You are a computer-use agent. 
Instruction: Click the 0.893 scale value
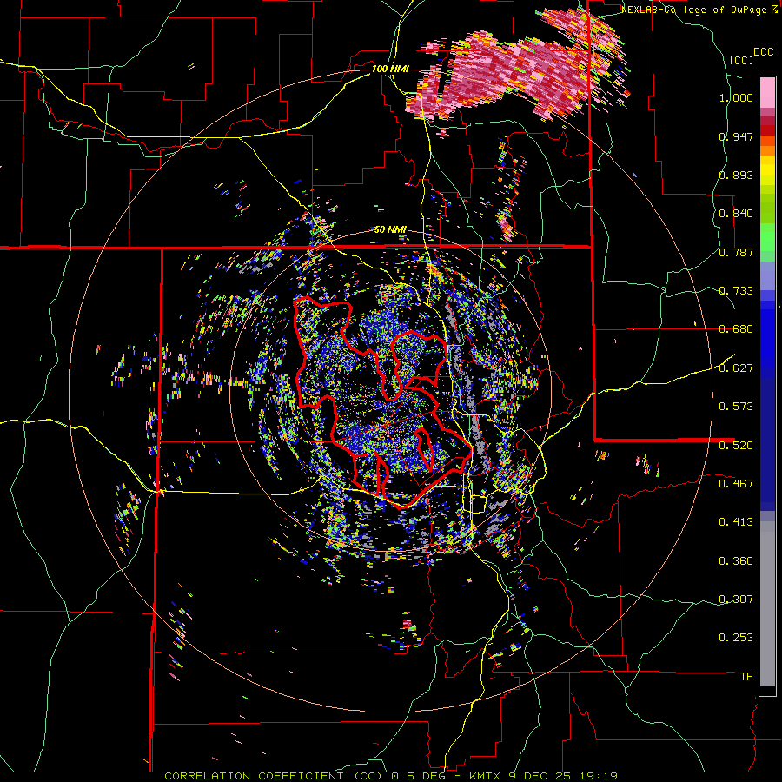(x=736, y=175)
